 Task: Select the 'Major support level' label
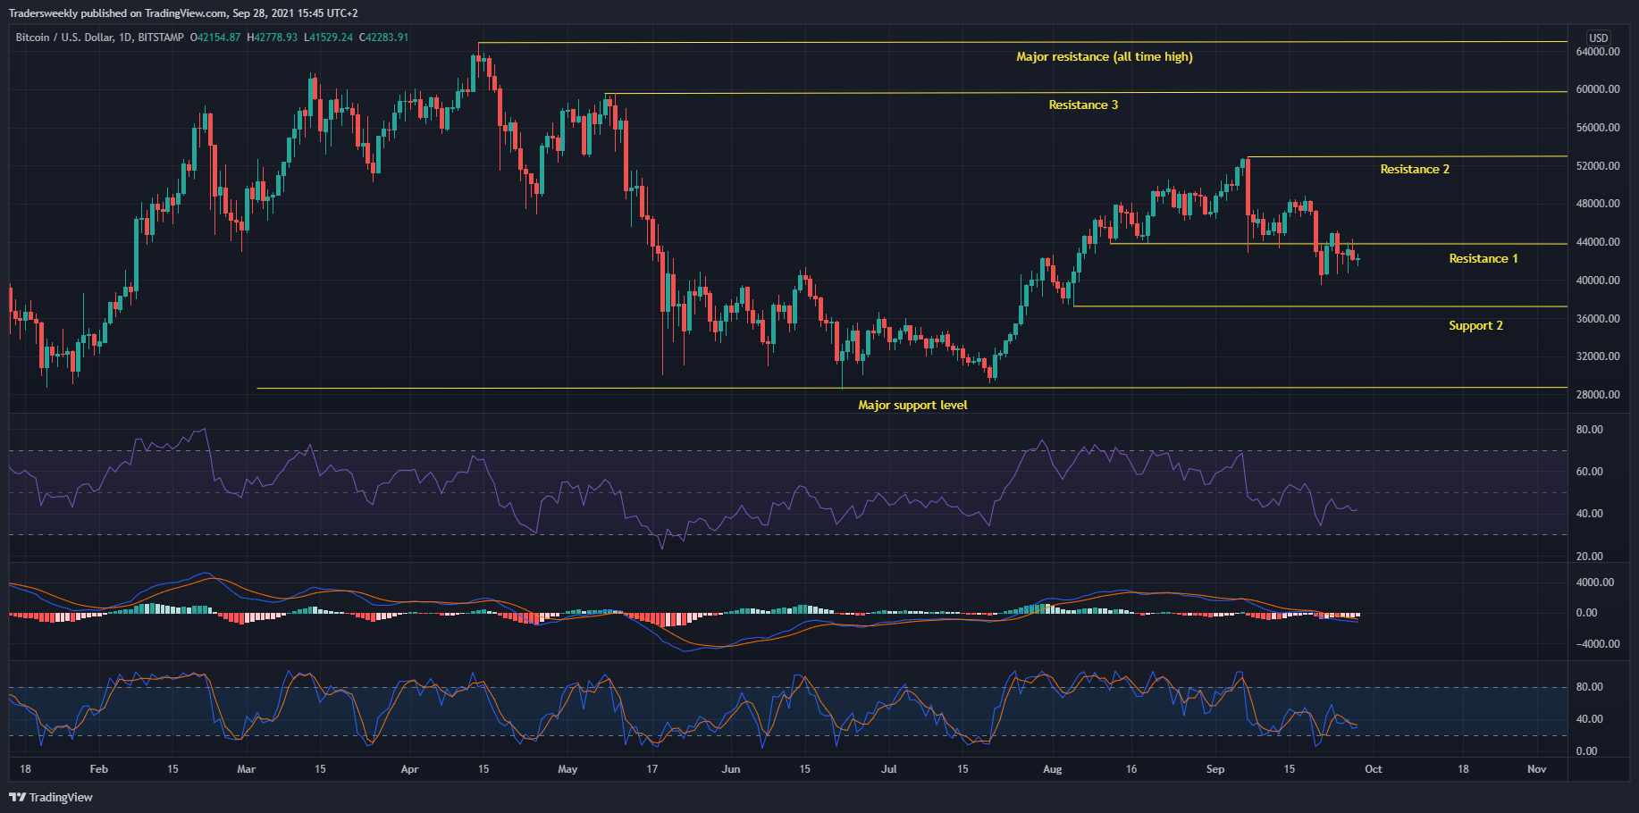(x=912, y=405)
